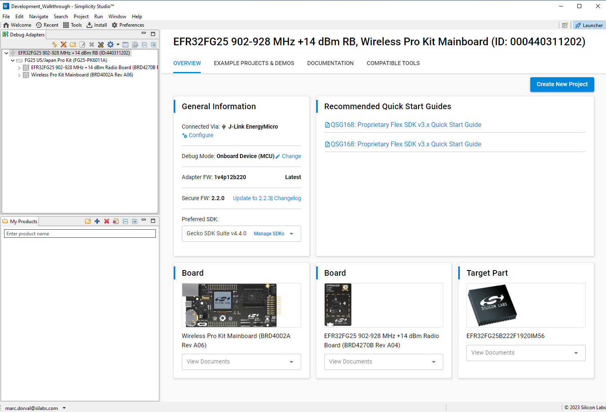The width and height of the screenshot is (606, 412).
Task: Click the Install download icon
Action: click(97, 25)
